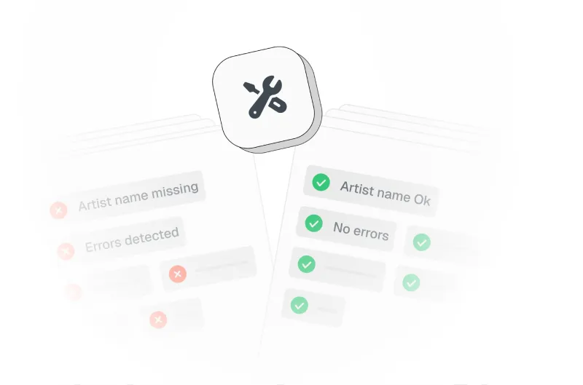
Task: Click the faded red X below Errors detected X
Action: tap(74, 292)
